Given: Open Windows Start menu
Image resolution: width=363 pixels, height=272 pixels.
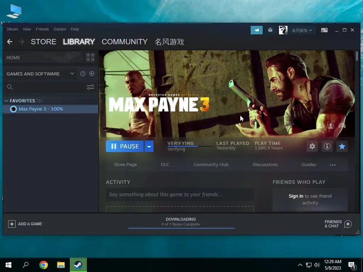Looking at the screenshot, I should [9, 265].
